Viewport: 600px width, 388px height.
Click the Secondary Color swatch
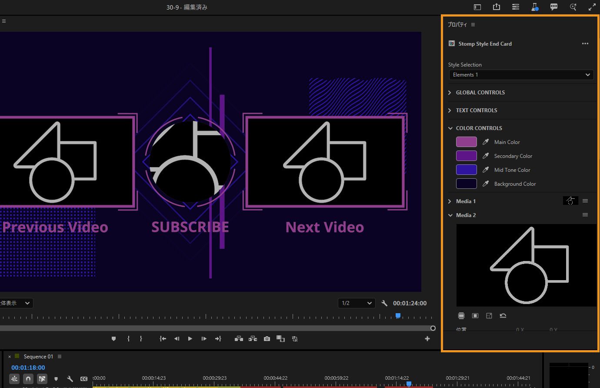(x=466, y=156)
